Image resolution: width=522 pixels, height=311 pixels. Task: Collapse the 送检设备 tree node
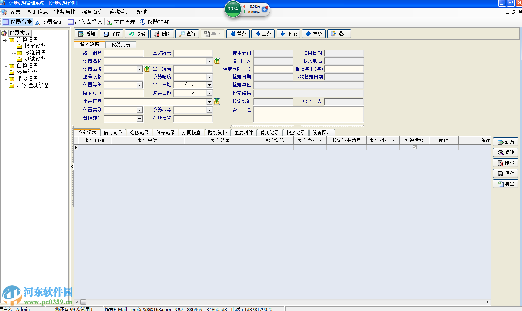pos(4,40)
